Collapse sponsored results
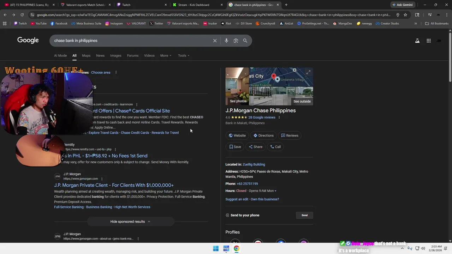The width and height of the screenshot is (452, 254). coord(130,222)
